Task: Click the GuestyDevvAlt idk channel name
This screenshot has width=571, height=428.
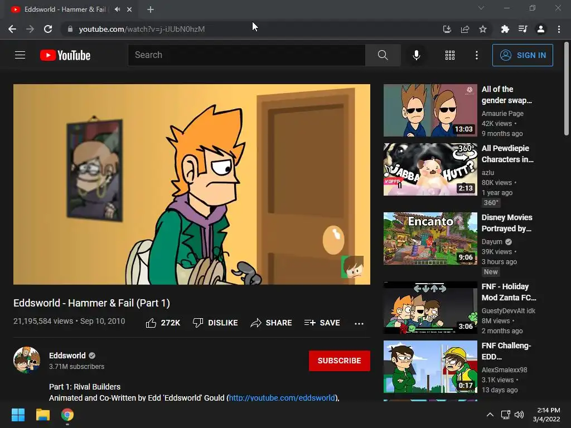Action: (x=509, y=311)
